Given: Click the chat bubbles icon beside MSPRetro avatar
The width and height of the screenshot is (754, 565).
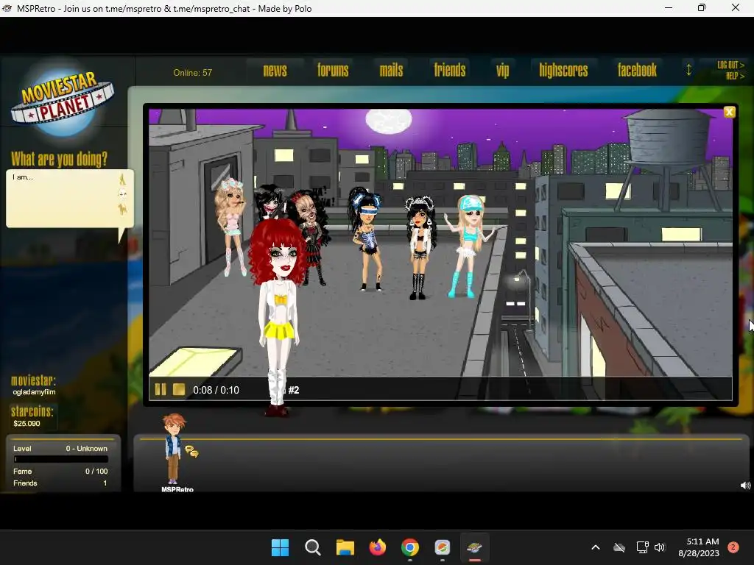Looking at the screenshot, I should (x=192, y=452).
